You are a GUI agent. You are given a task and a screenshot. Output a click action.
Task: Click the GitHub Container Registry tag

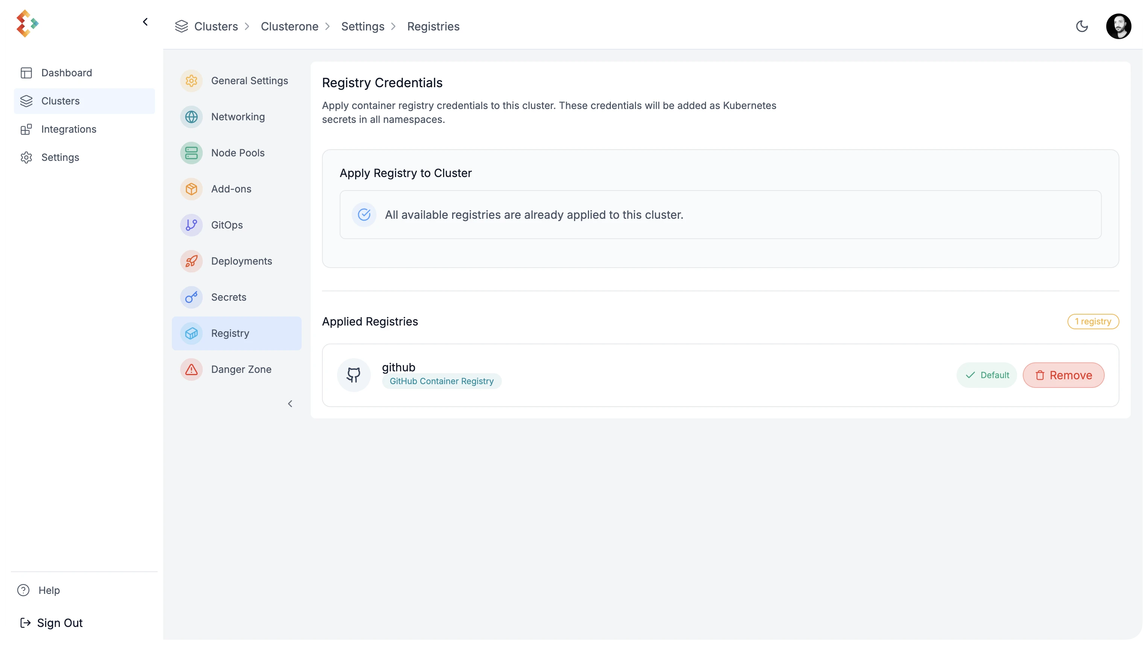click(441, 381)
